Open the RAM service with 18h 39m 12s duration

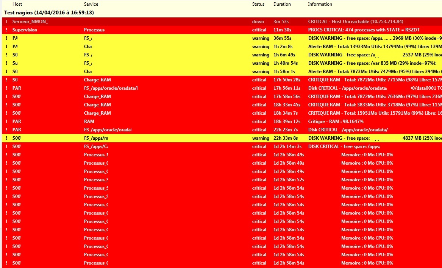pos(89,122)
